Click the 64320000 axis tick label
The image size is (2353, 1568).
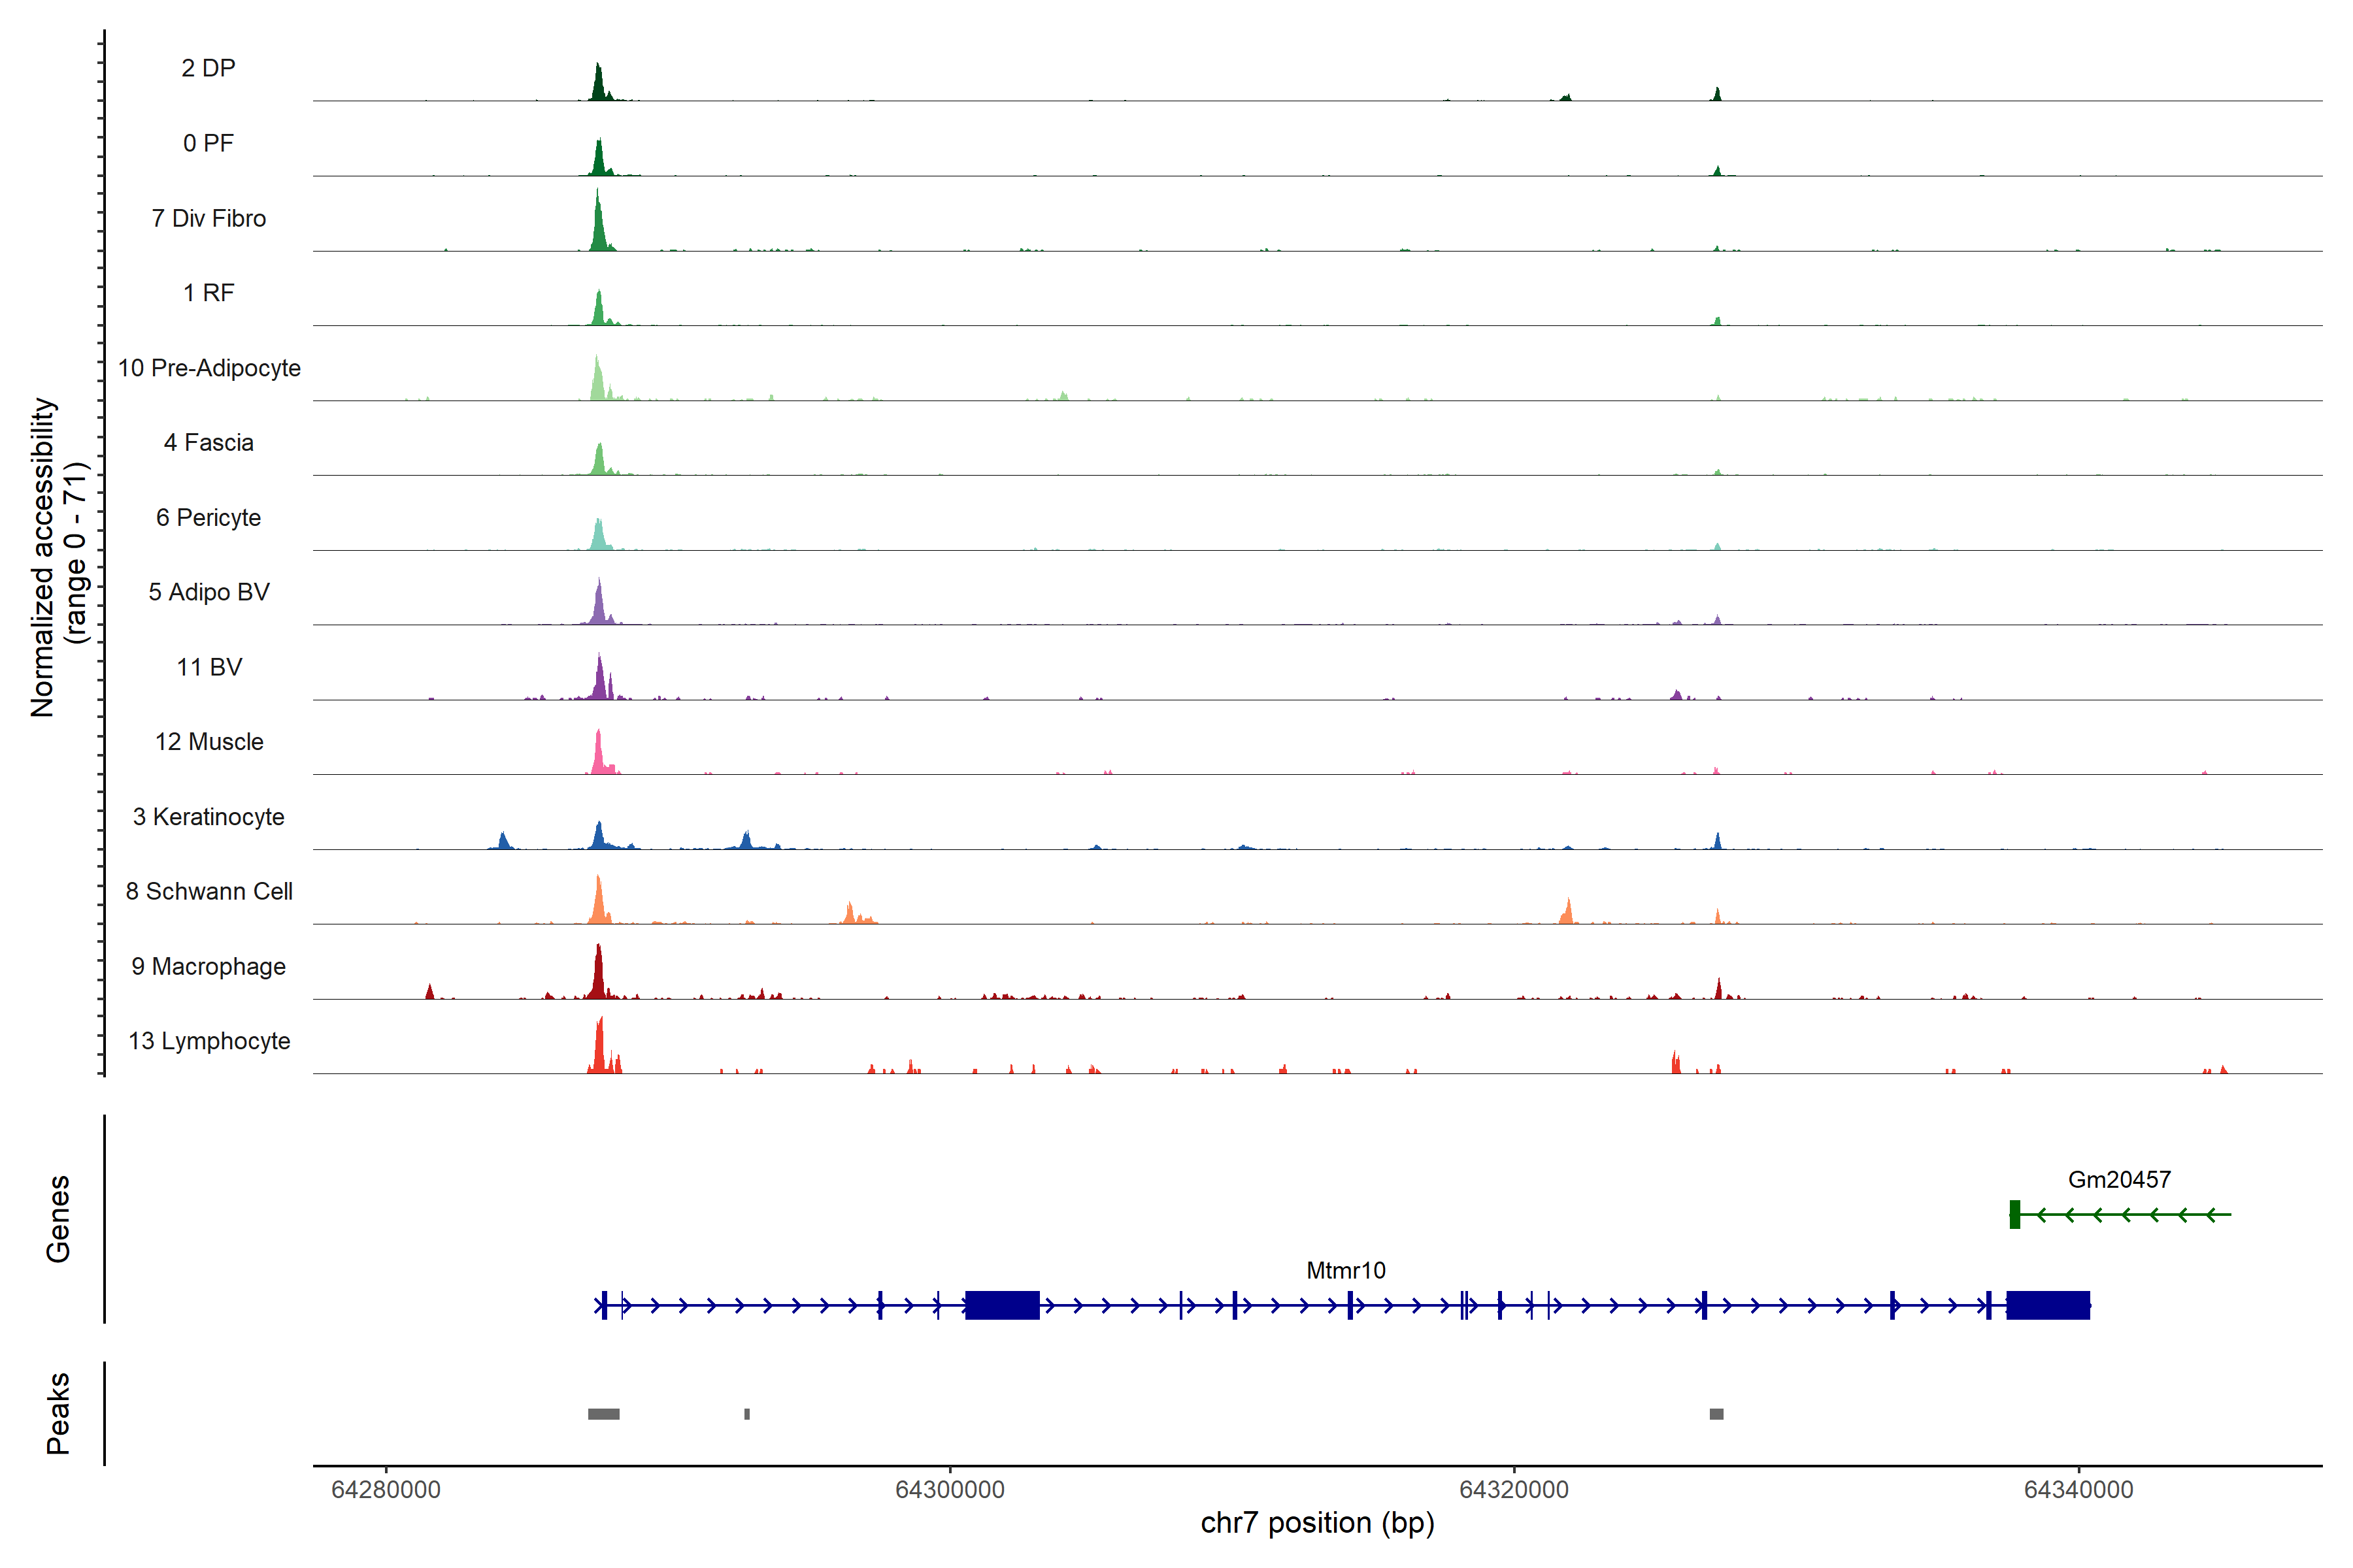(1514, 1490)
